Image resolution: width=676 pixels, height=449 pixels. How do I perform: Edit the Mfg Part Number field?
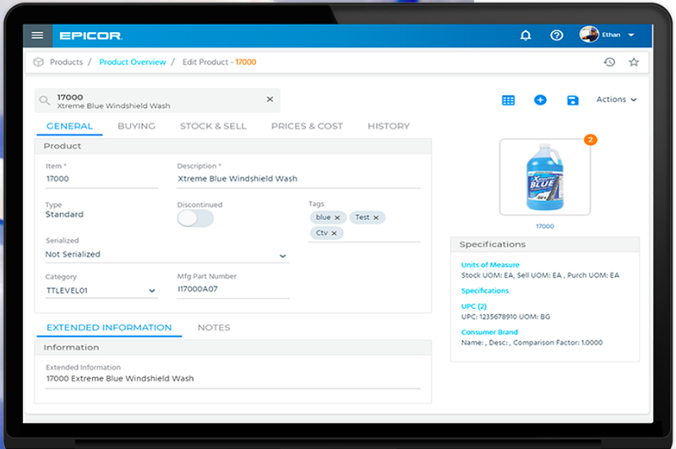tap(233, 289)
